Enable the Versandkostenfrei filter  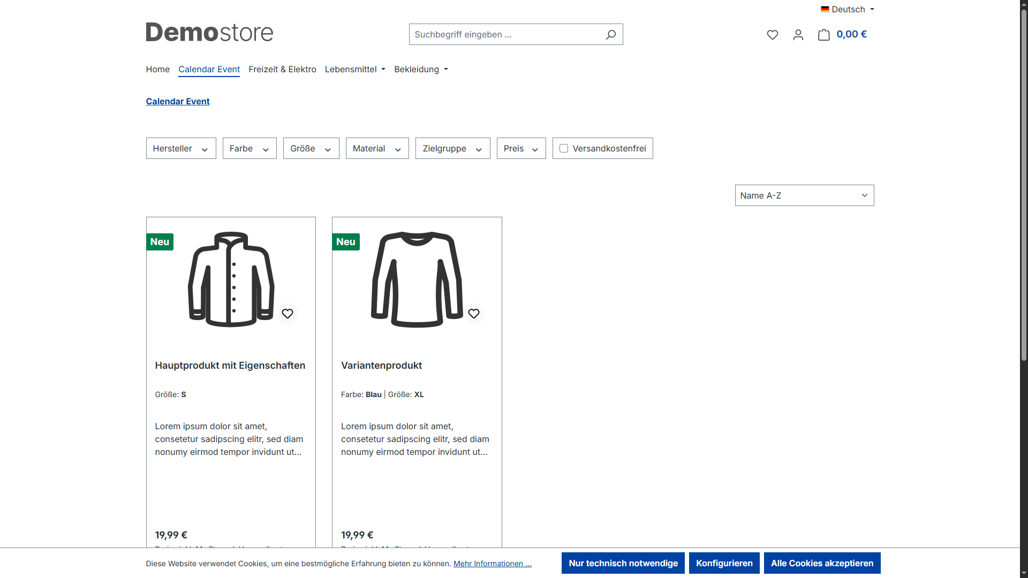point(564,148)
